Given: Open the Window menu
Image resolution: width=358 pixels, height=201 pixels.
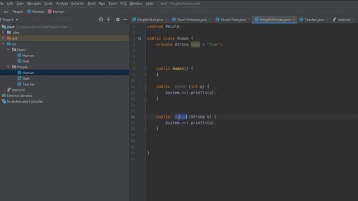Looking at the screenshot, I should point(136,3).
